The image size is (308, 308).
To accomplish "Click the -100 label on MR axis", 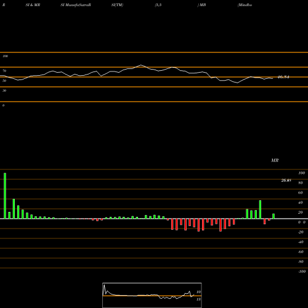I will click(301, 272).
